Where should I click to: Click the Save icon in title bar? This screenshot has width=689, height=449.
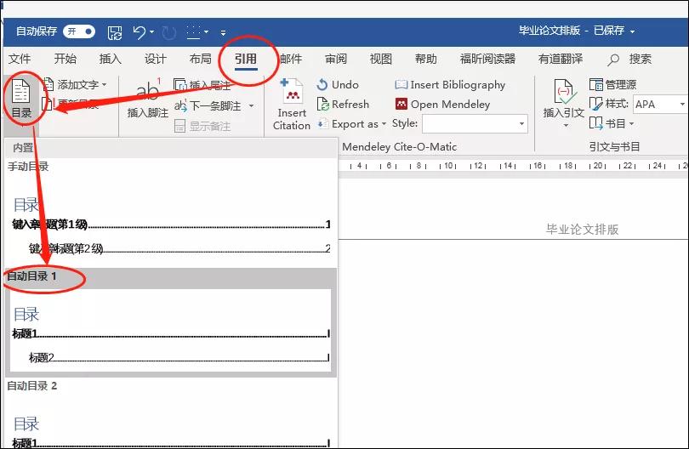115,32
